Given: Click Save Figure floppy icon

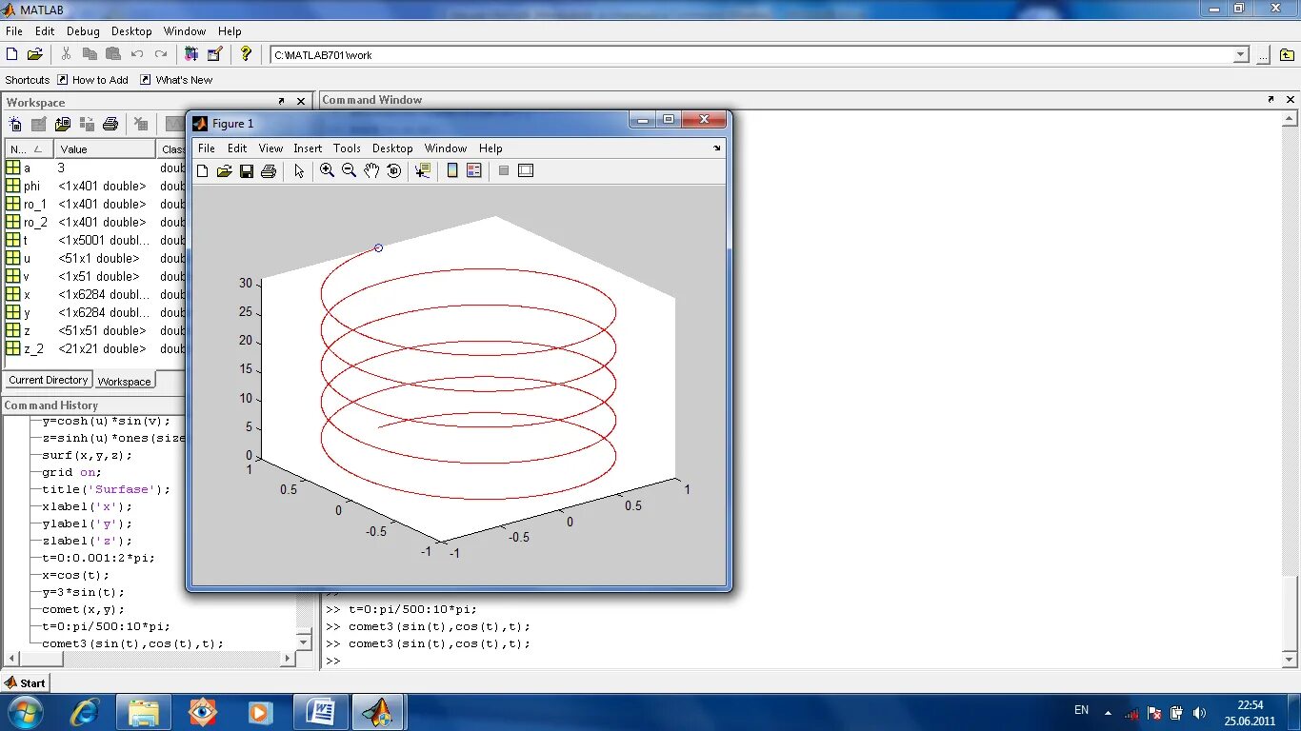Looking at the screenshot, I should click(x=246, y=170).
